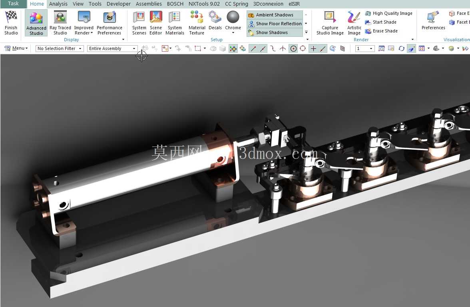Open the 3Dconnexion tab
470x307 pixels.
tap(268, 4)
